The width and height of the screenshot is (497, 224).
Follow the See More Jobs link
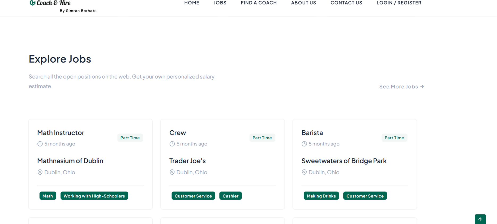(401, 87)
